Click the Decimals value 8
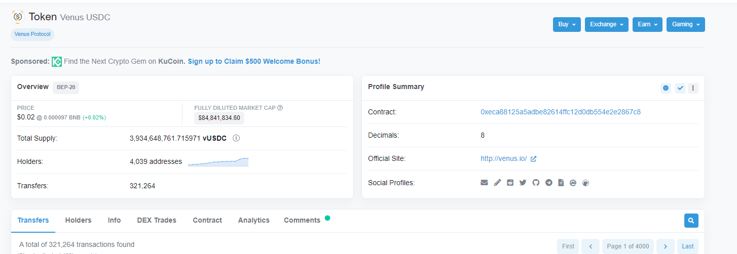 tap(483, 135)
